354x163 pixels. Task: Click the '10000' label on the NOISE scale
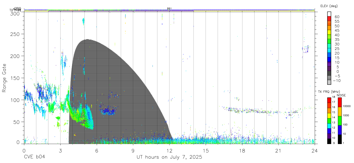click(347, 106)
